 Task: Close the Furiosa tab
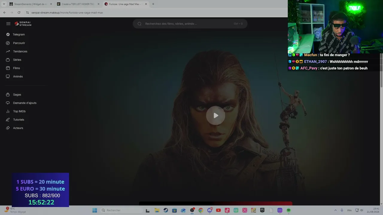point(146,4)
